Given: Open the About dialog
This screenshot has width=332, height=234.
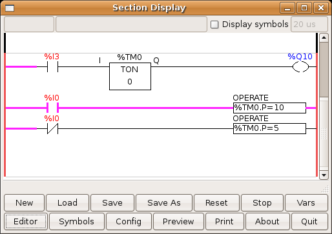Looking at the screenshot, I should coord(267,221).
